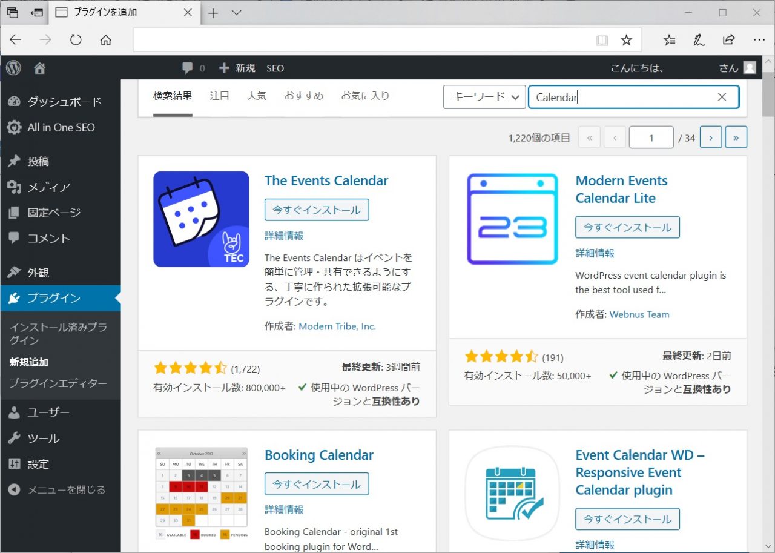
Task: Open メディア in sidebar
Action: click(x=61, y=187)
